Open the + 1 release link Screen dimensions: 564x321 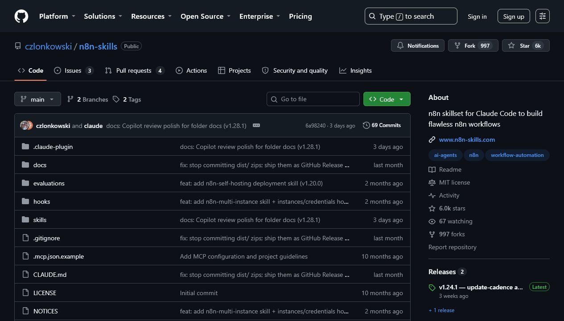[x=441, y=310]
